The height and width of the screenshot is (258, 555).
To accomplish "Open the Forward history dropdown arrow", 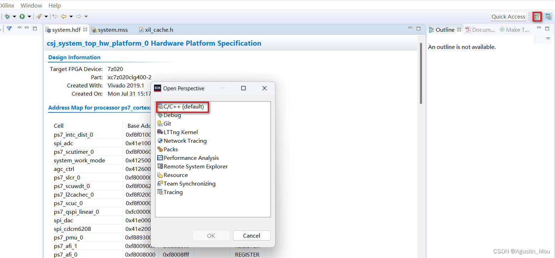I will (86, 16).
